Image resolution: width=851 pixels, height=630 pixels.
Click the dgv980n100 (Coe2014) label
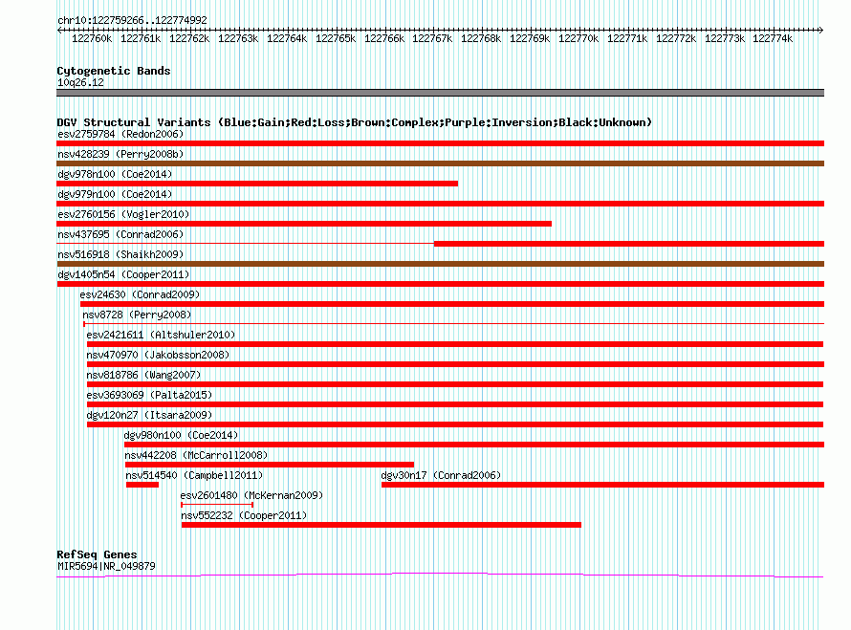point(181,435)
